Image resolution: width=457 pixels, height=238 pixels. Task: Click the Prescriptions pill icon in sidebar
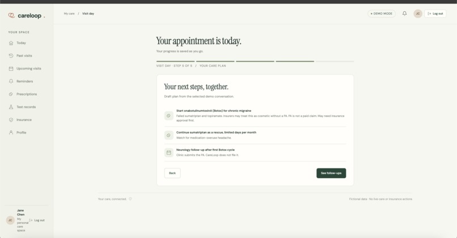(11, 94)
